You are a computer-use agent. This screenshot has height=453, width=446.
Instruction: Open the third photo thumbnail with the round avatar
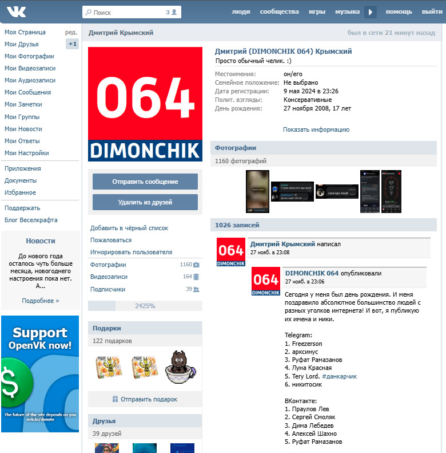click(x=337, y=191)
